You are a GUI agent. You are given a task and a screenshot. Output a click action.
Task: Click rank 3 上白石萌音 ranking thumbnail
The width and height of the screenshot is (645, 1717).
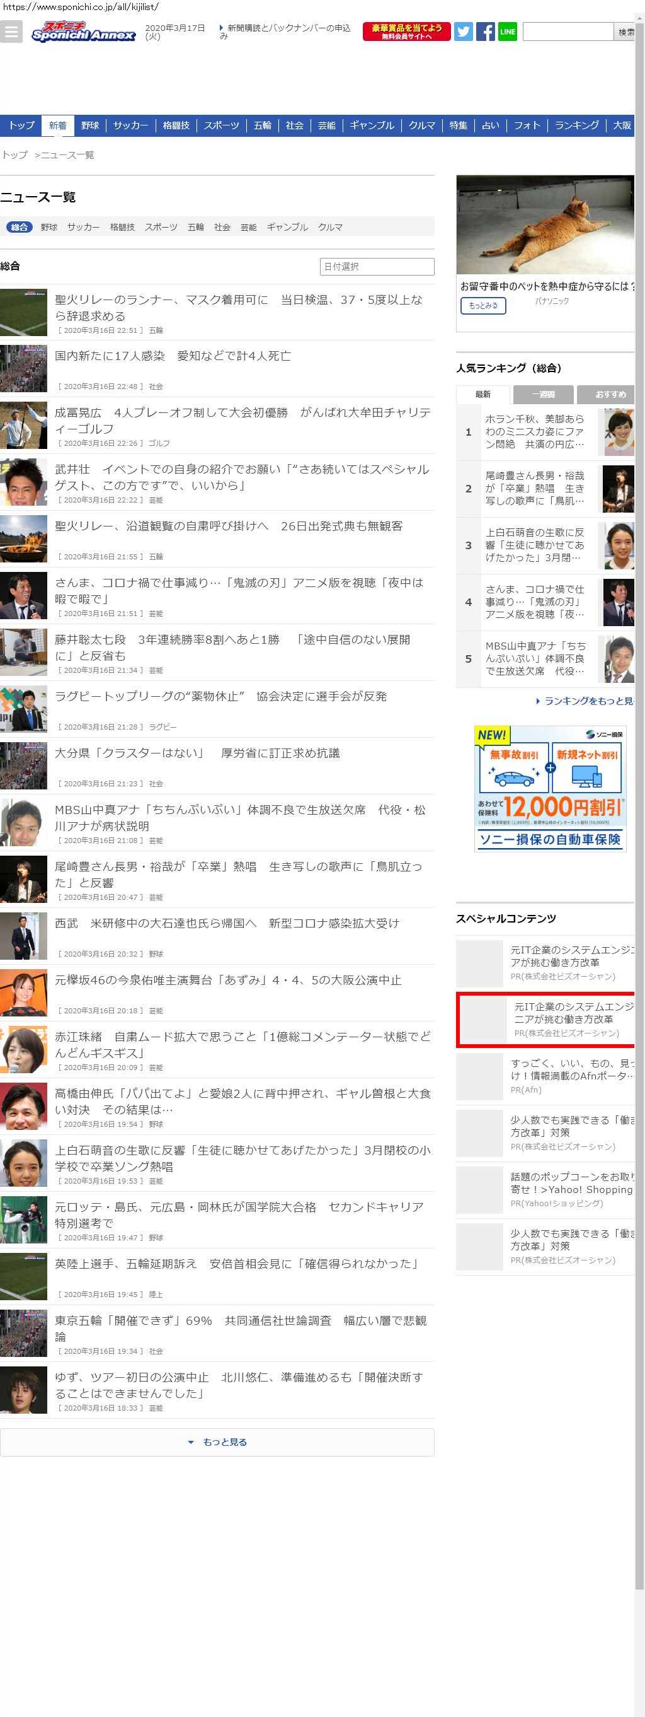click(619, 545)
